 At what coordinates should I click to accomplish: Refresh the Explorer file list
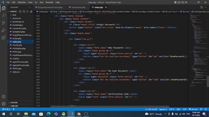click(x=27, y=12)
